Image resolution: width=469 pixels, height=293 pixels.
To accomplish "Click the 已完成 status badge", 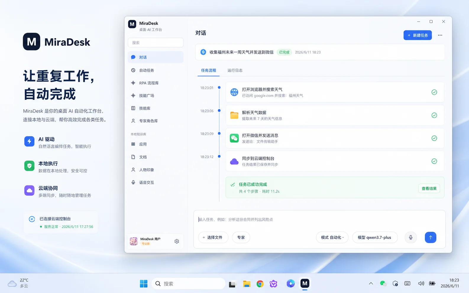I will pyautogui.click(x=284, y=52).
